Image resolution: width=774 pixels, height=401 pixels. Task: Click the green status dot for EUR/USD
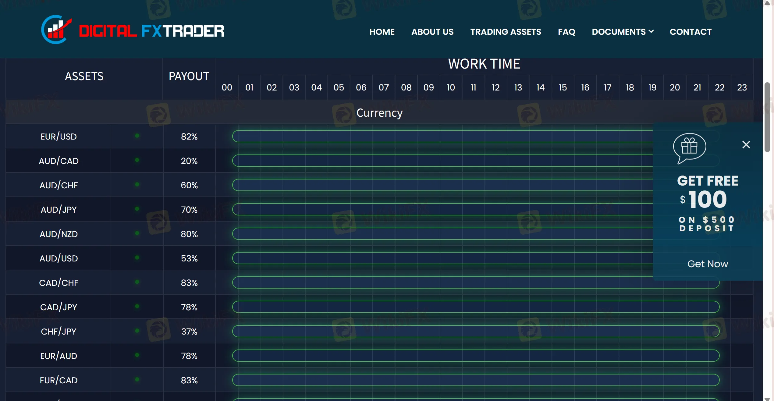coord(137,136)
